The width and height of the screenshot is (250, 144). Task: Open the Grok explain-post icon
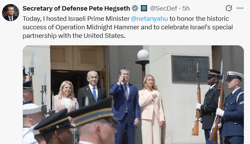coord(229,8)
